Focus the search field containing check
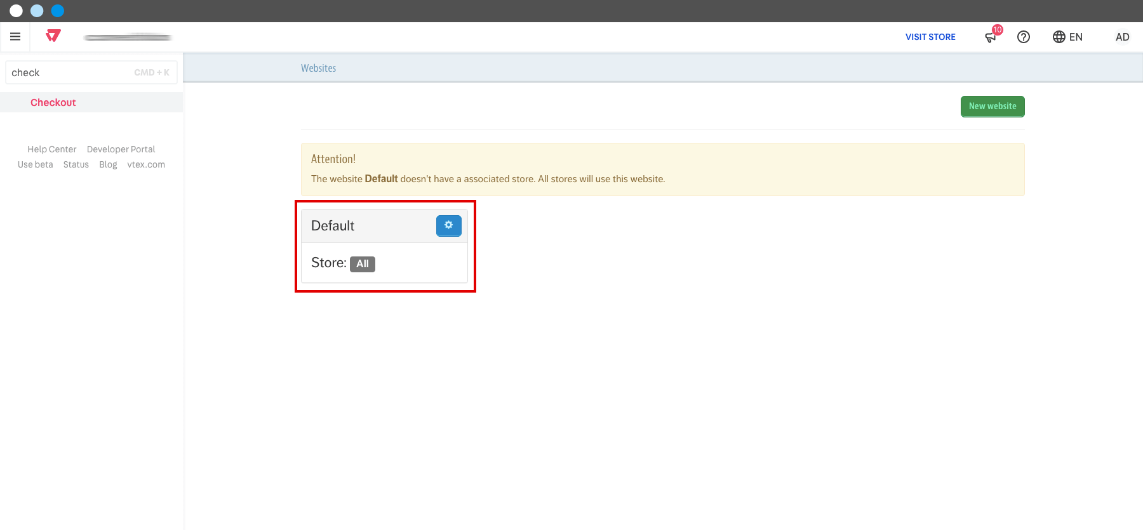The height and width of the screenshot is (530, 1143). 91,72
